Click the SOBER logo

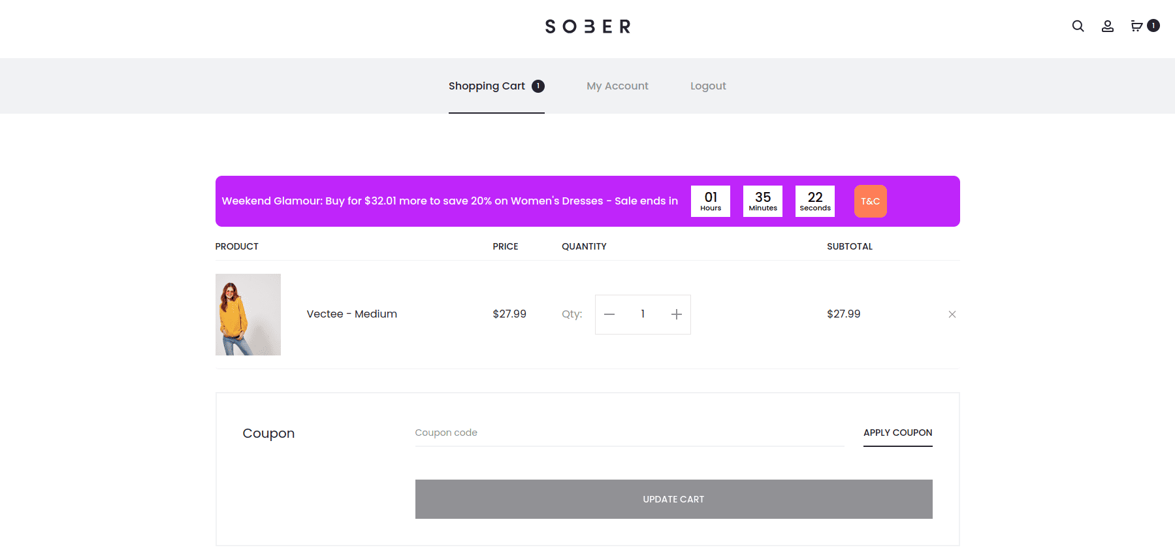pos(588,27)
